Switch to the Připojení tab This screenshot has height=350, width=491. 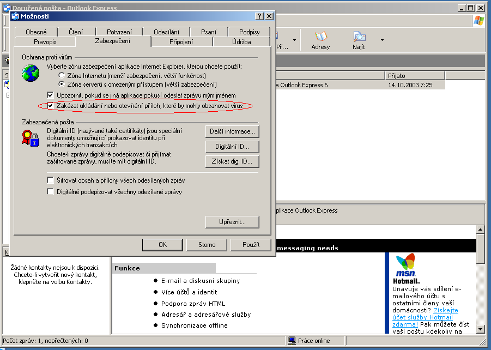click(182, 42)
